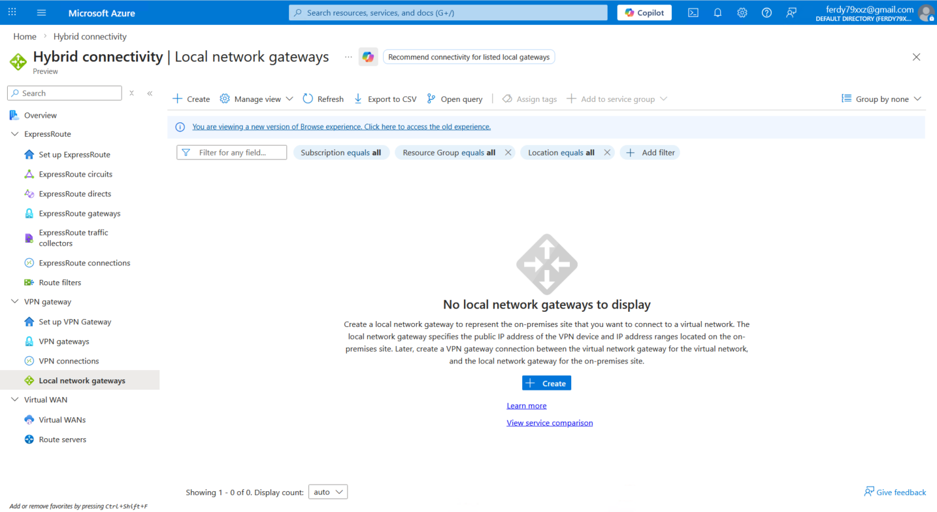Open the portal hamburger menu
This screenshot has width=937, height=512.
pyautogui.click(x=42, y=12)
